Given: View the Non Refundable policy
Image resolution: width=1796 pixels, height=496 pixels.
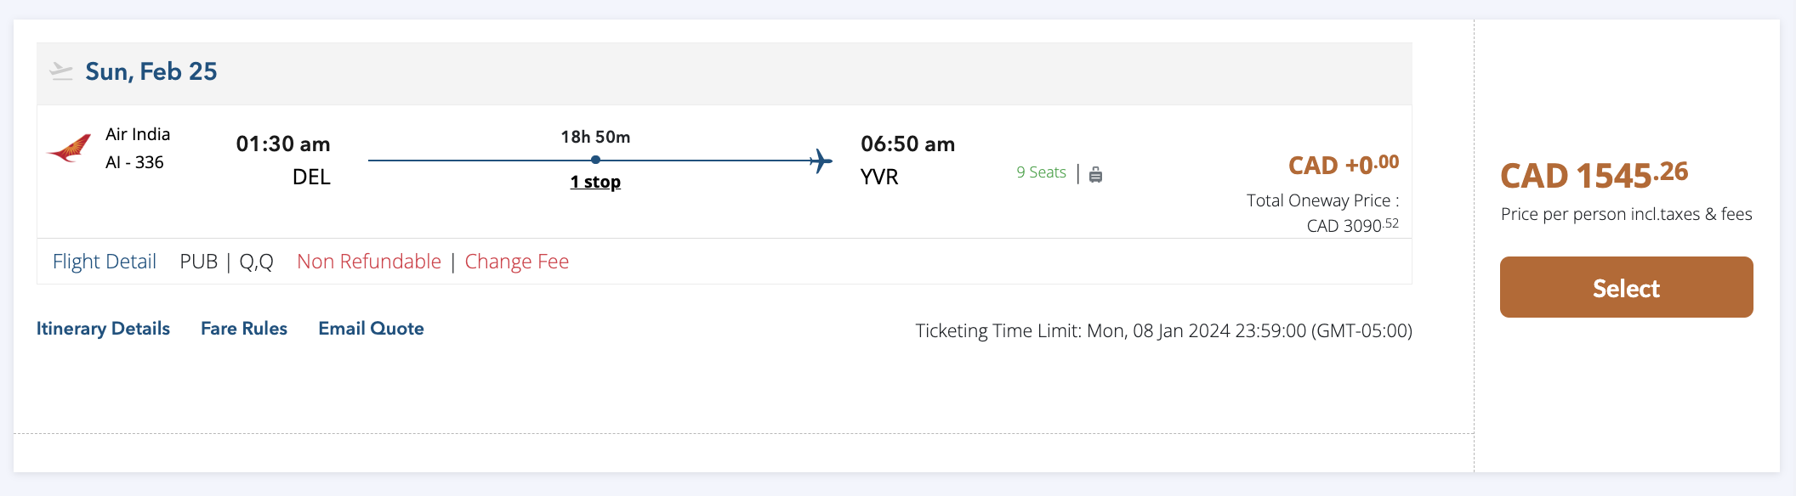Looking at the screenshot, I should [369, 262].
